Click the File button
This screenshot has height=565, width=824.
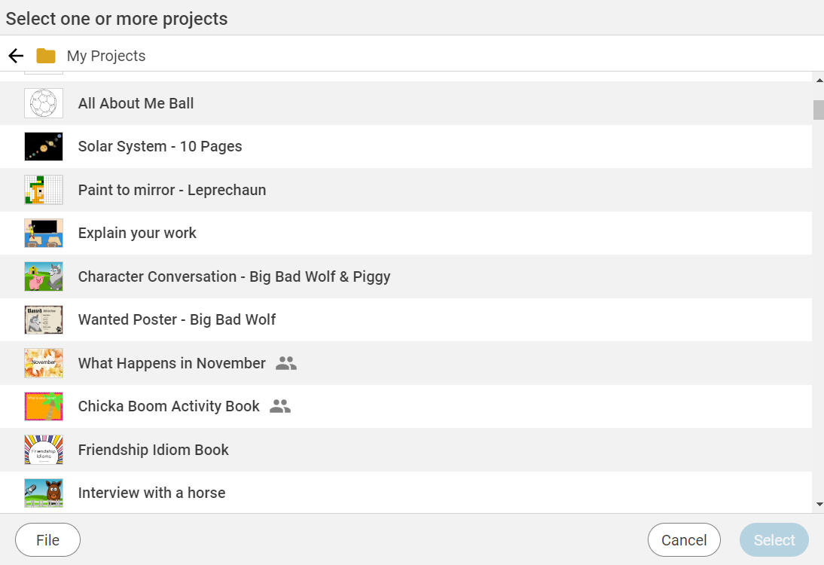(47, 539)
